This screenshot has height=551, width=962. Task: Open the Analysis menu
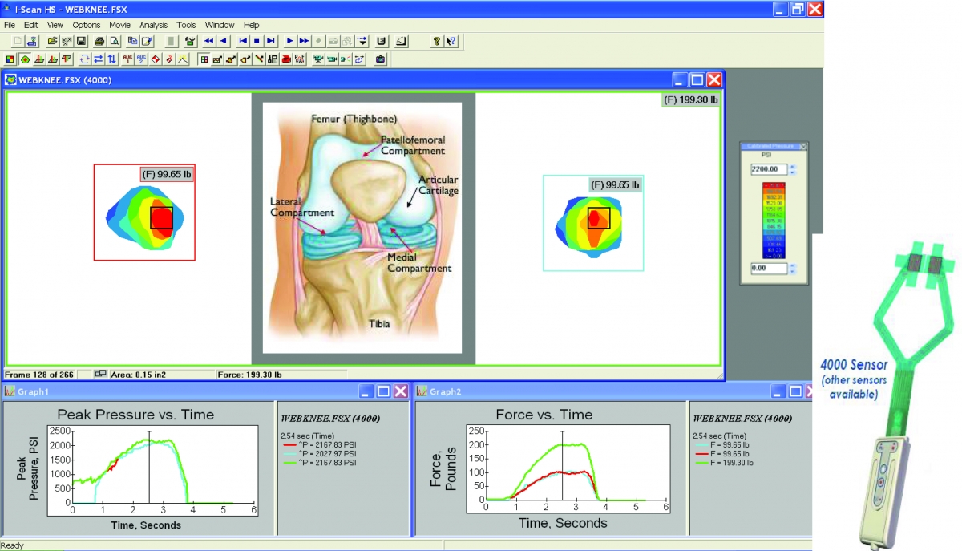(153, 25)
